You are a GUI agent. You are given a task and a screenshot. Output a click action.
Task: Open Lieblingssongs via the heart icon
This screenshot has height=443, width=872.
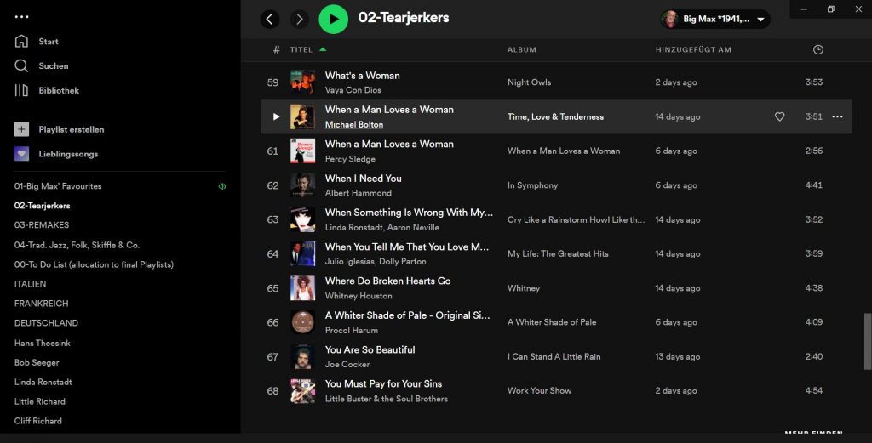pos(21,154)
